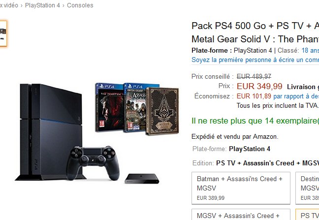Open the 18 ans age rating link
Viewport: 319px width, 220px height.
[310, 50]
